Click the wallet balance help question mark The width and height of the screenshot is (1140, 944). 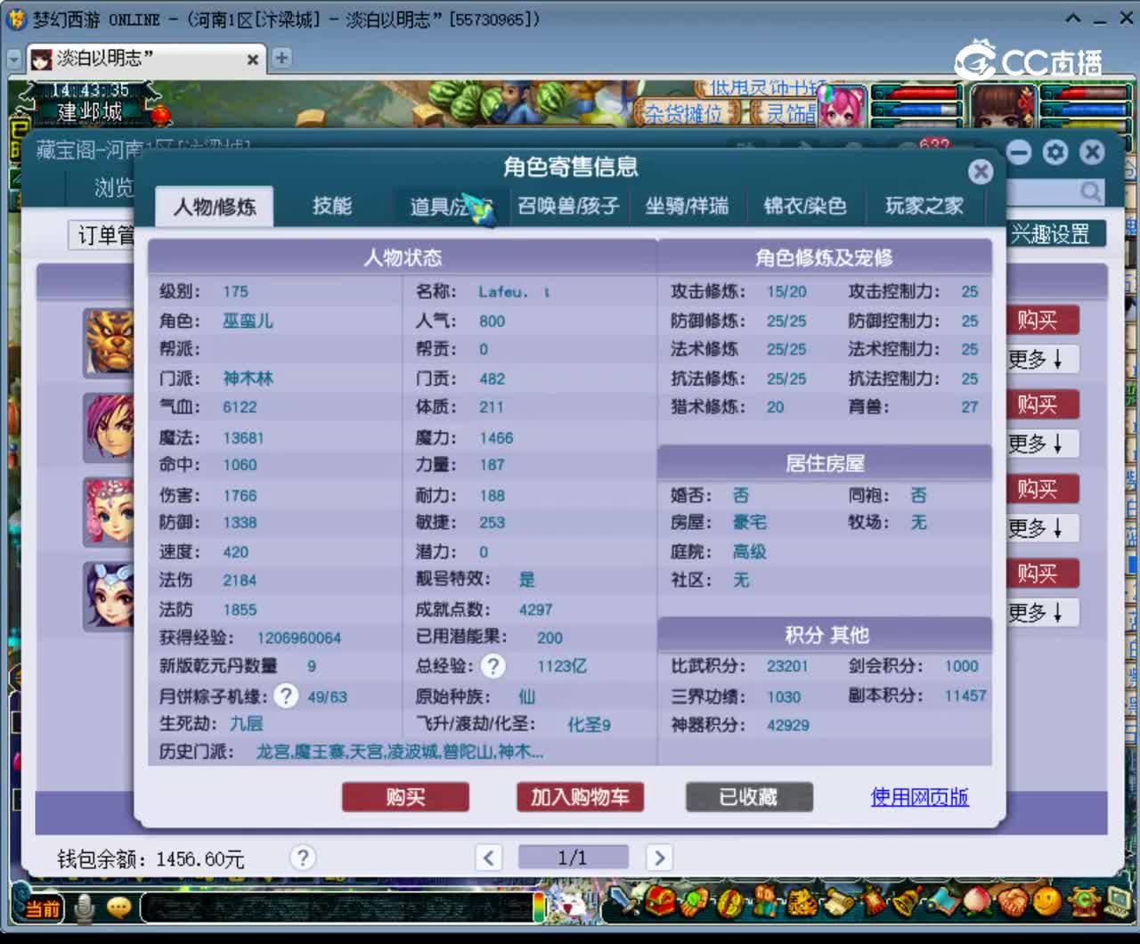(303, 858)
